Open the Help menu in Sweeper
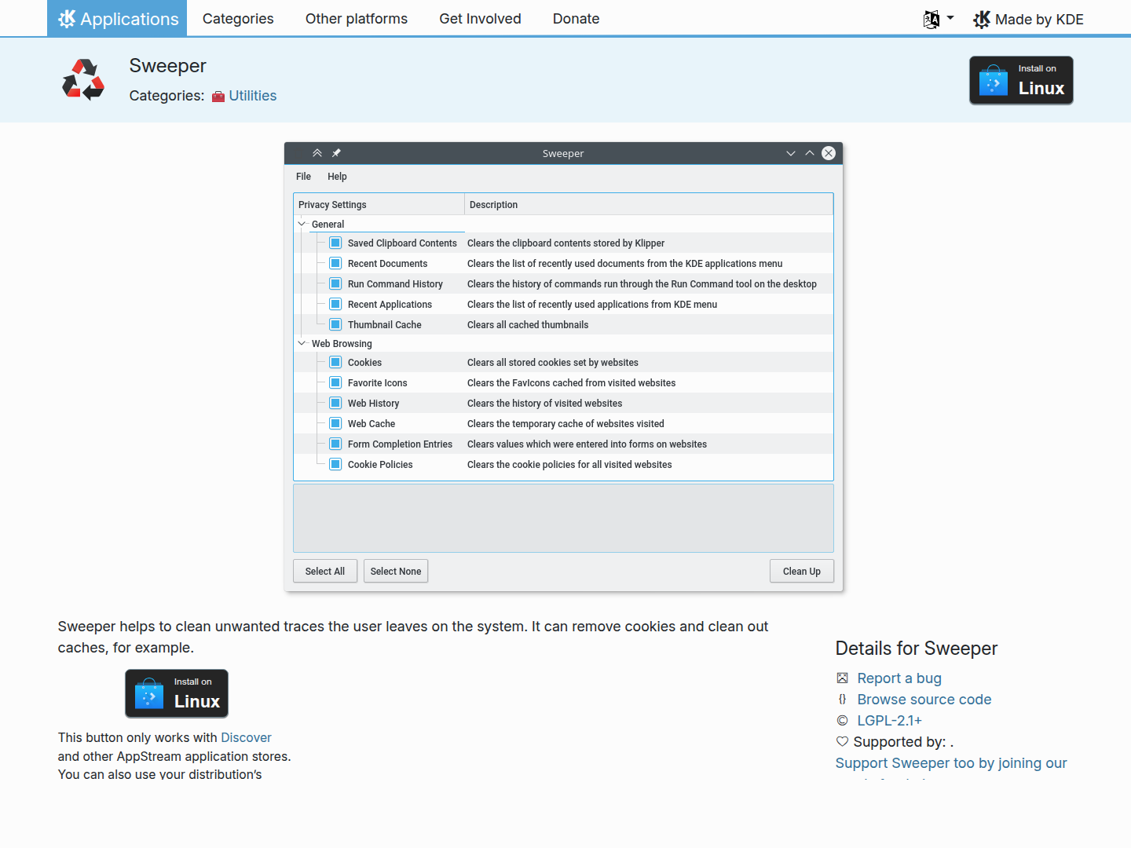The height and width of the screenshot is (848, 1131). pyautogui.click(x=337, y=177)
